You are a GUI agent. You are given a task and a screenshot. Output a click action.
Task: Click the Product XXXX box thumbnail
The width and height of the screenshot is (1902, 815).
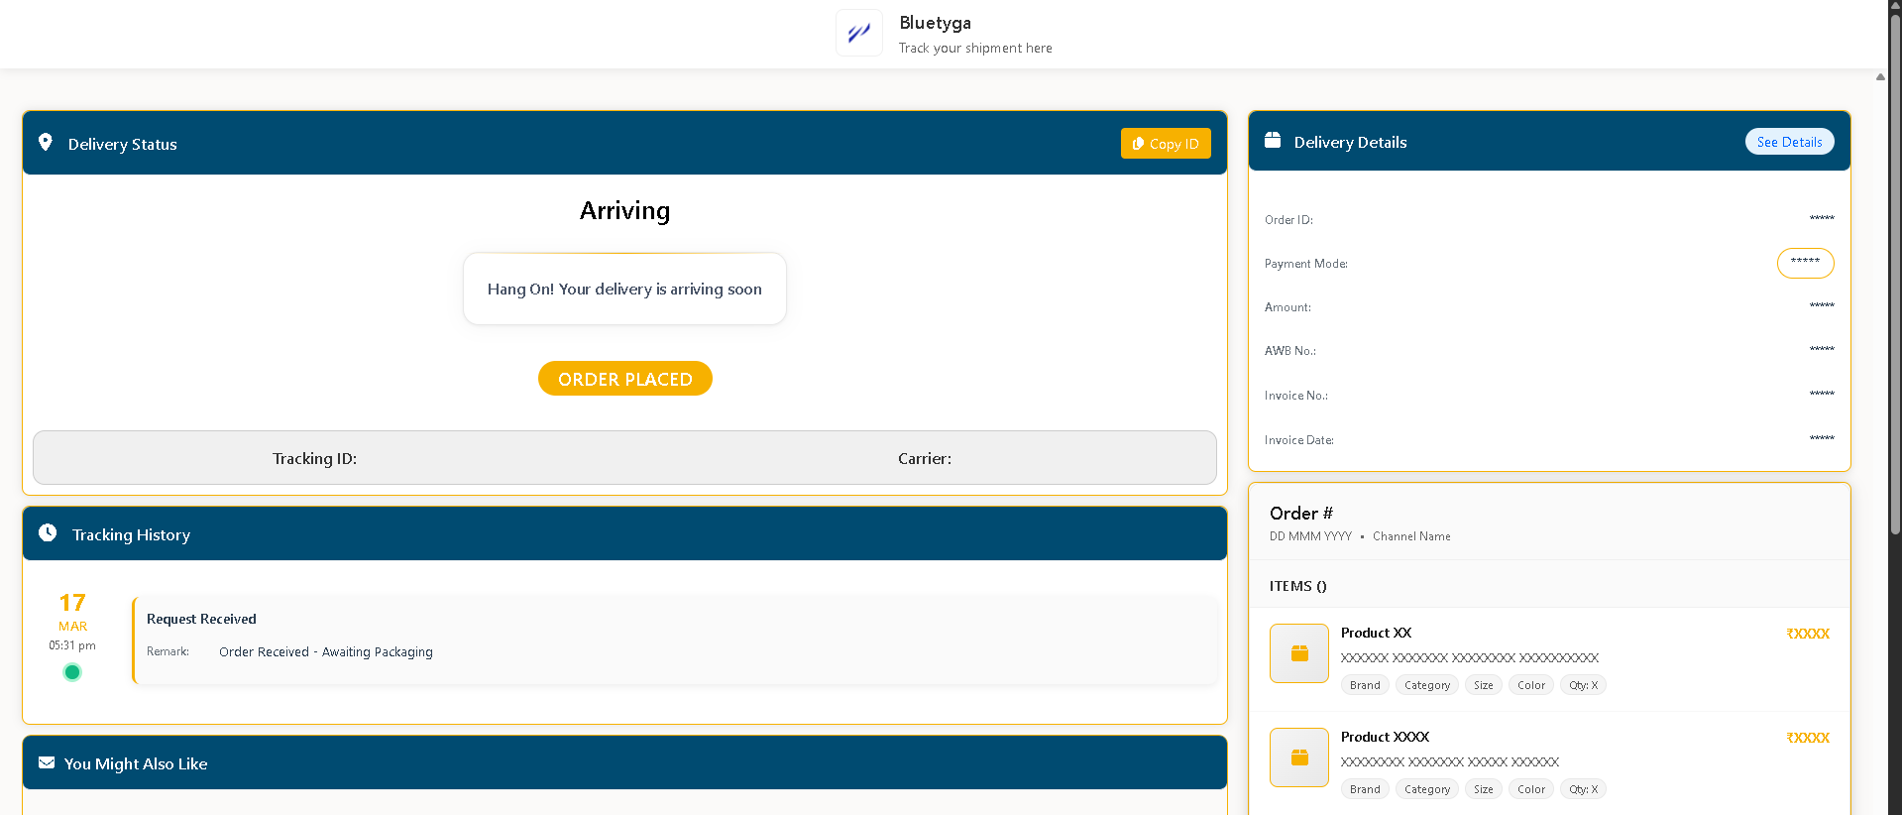coord(1298,757)
